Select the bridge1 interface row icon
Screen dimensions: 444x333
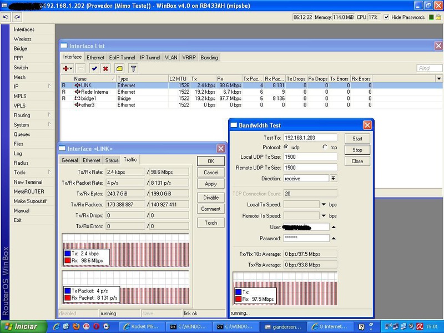(77, 98)
